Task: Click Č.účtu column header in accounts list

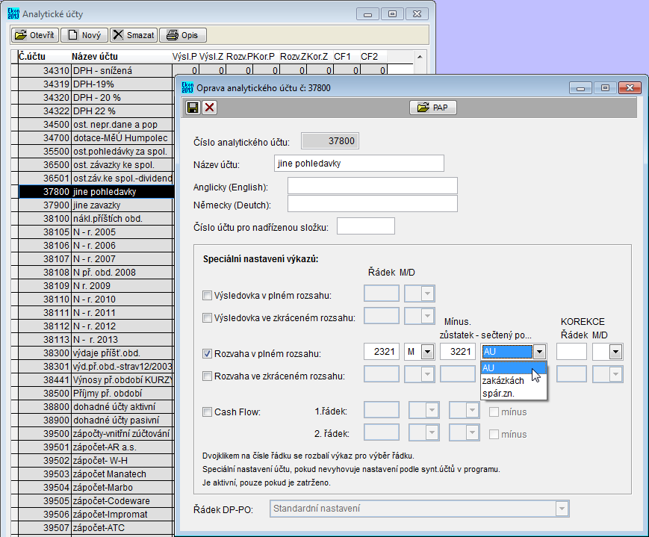Action: pos(44,57)
